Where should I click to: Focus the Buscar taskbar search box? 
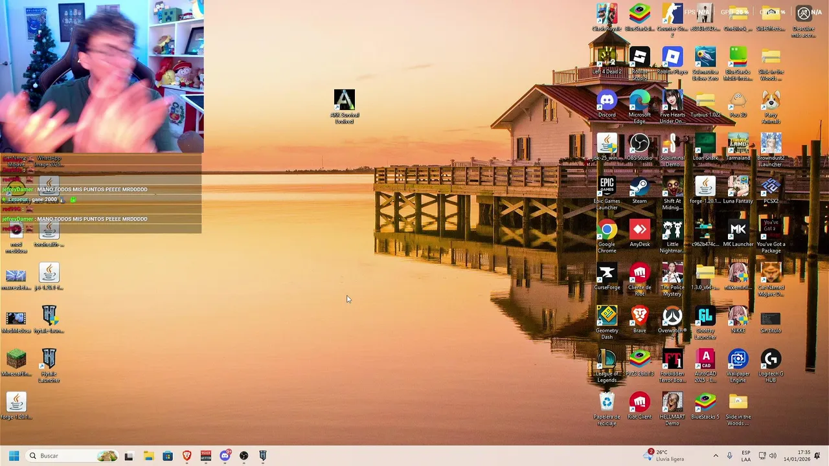click(x=72, y=456)
